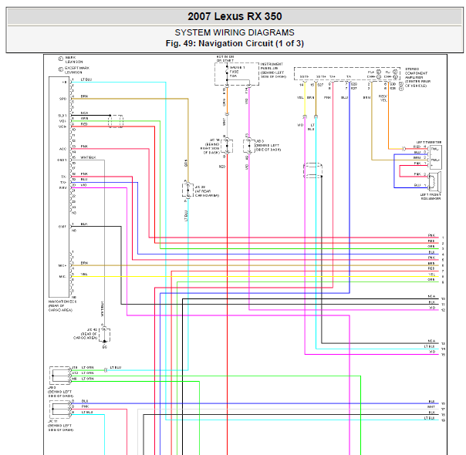Select the "EXCEPT MARK LEVINSON" legend note
This screenshot has height=455, width=466.
click(77, 70)
